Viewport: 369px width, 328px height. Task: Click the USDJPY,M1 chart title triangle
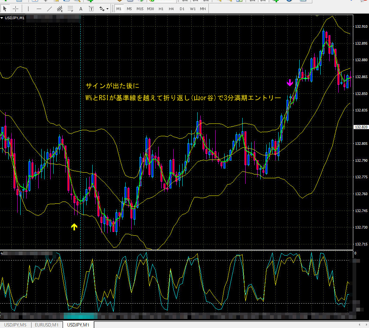[x=2, y=18]
